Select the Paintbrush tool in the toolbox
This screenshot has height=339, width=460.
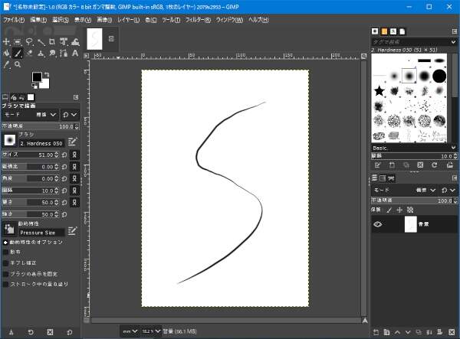(x=18, y=53)
